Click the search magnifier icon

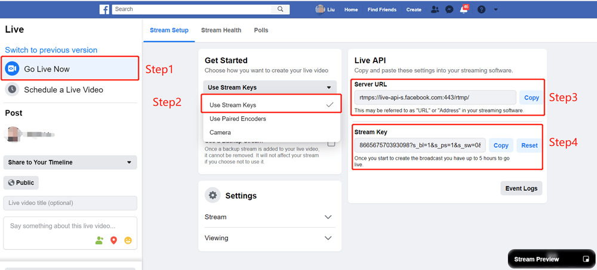point(281,9)
